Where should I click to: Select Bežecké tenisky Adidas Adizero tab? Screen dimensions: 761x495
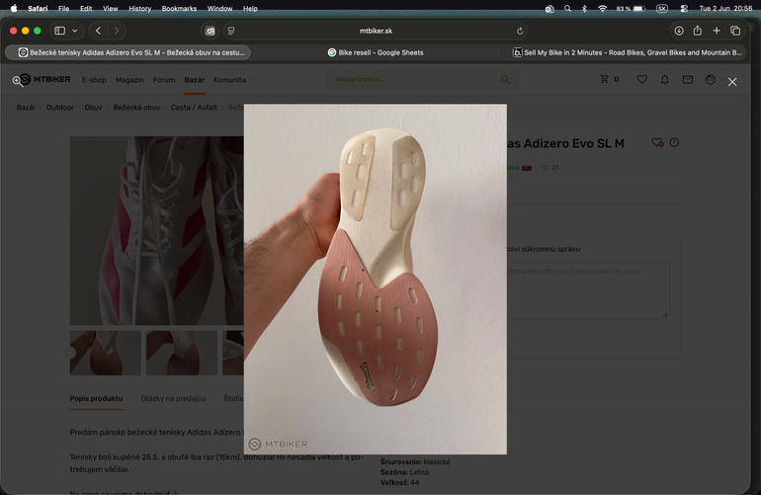coord(128,52)
